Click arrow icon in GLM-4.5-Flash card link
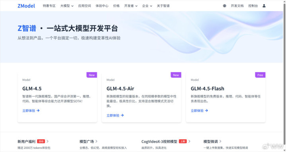 pos(206,111)
